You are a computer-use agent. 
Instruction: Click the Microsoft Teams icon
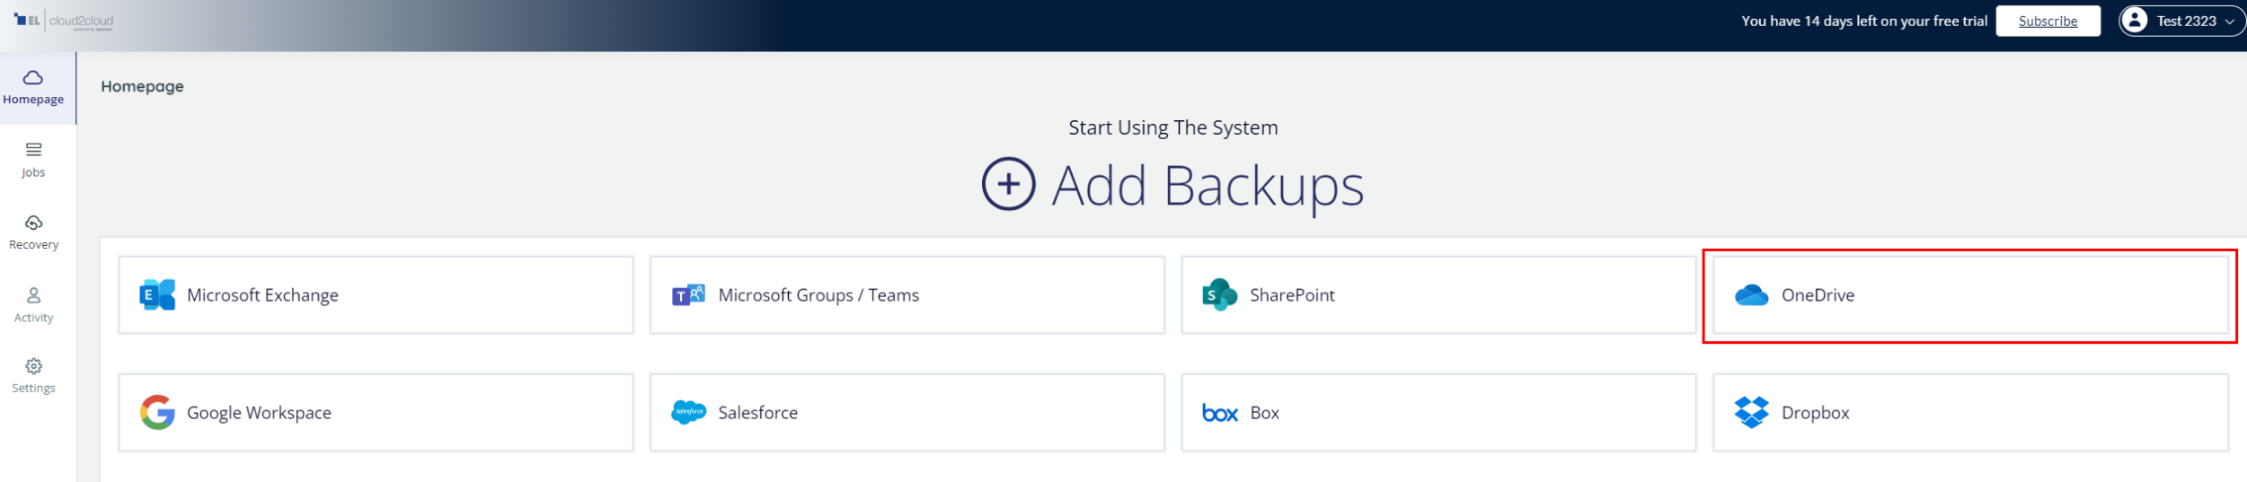click(688, 294)
